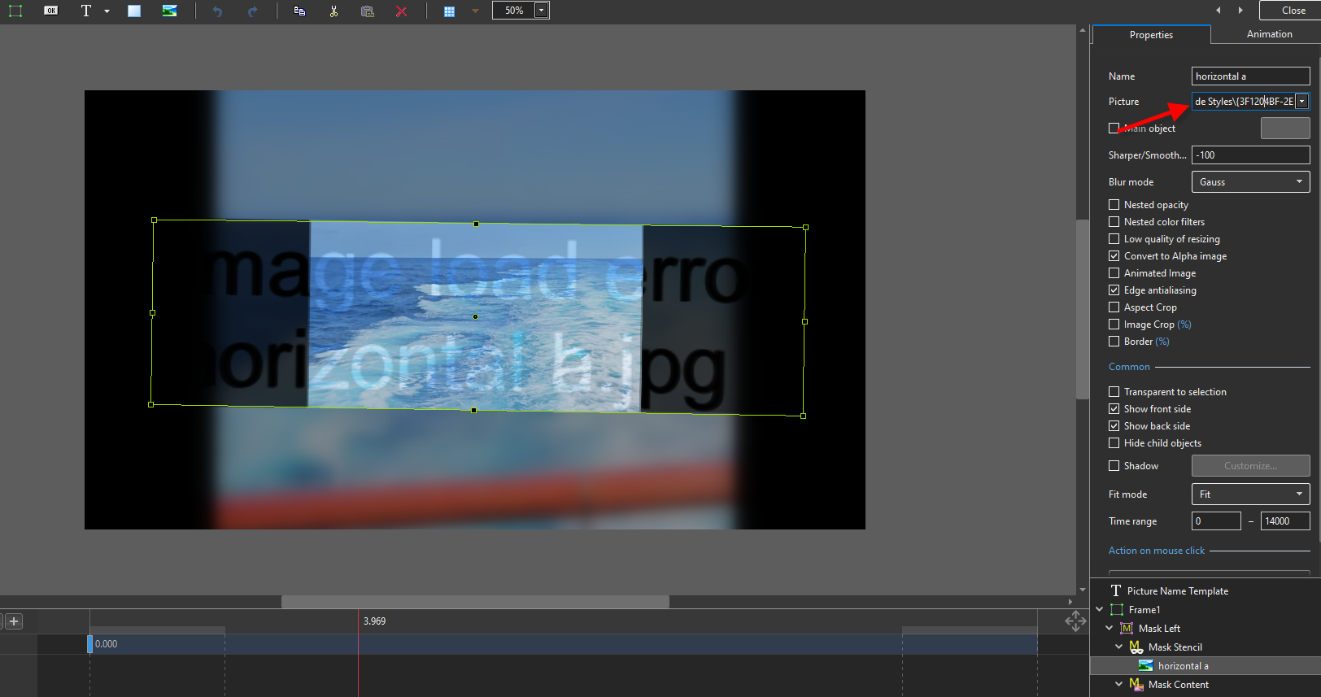Toggle the grid display icon

click(449, 11)
